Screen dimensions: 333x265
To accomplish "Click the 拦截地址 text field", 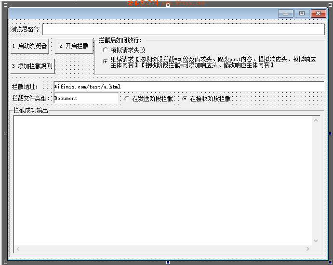I will pyautogui.click(x=189, y=87).
